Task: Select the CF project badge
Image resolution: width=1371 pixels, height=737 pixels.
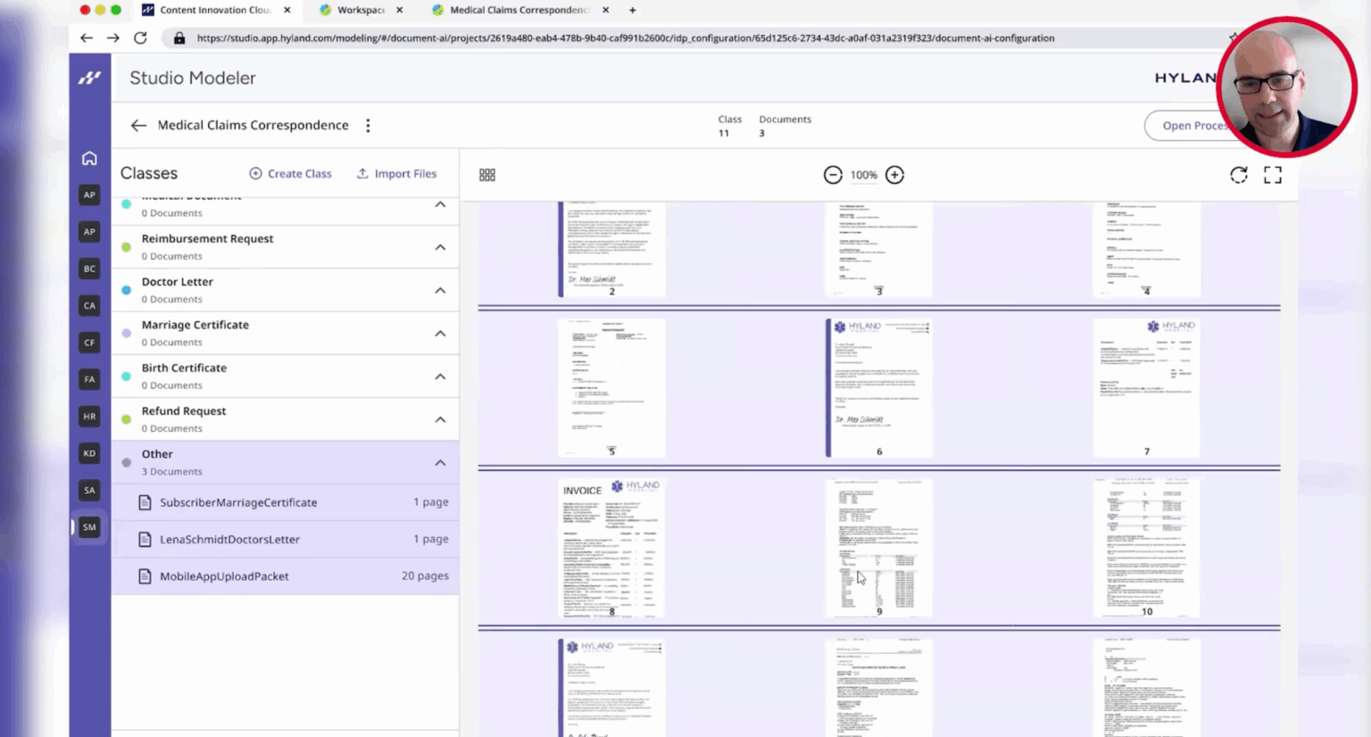Action: 89,343
